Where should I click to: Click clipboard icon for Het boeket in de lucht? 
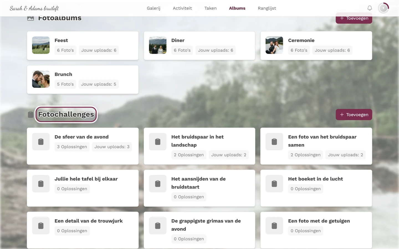coord(274,184)
